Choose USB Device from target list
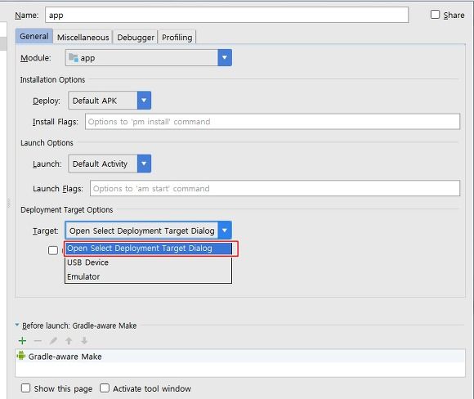Image resolution: width=474 pixels, height=399 pixels. 148,262
